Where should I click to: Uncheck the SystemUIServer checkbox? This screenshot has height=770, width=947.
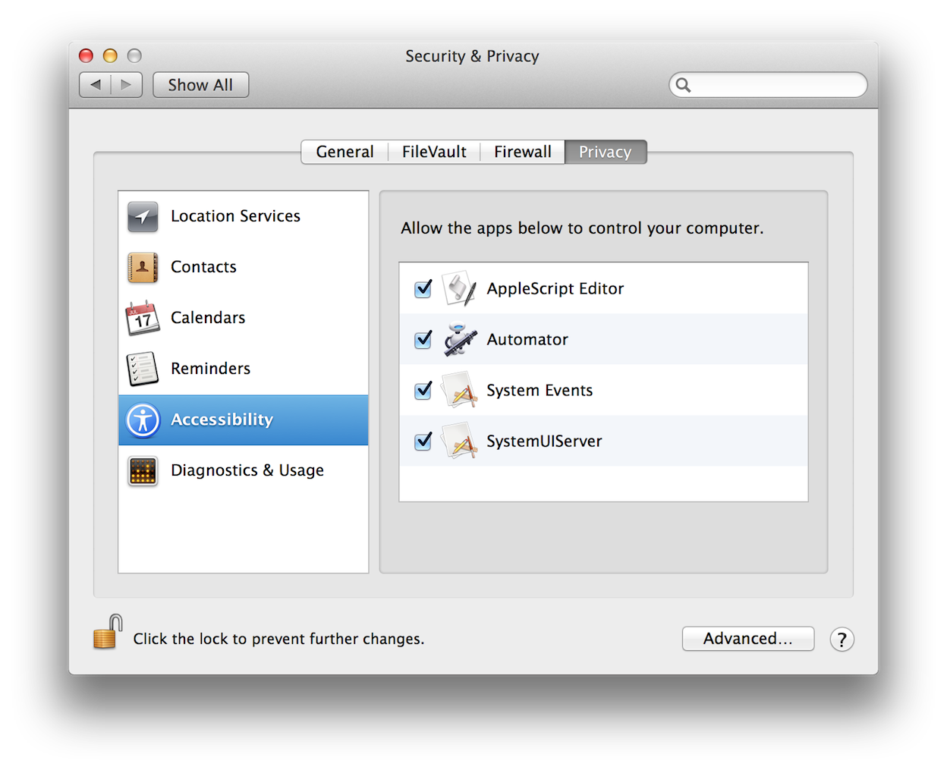pos(423,442)
